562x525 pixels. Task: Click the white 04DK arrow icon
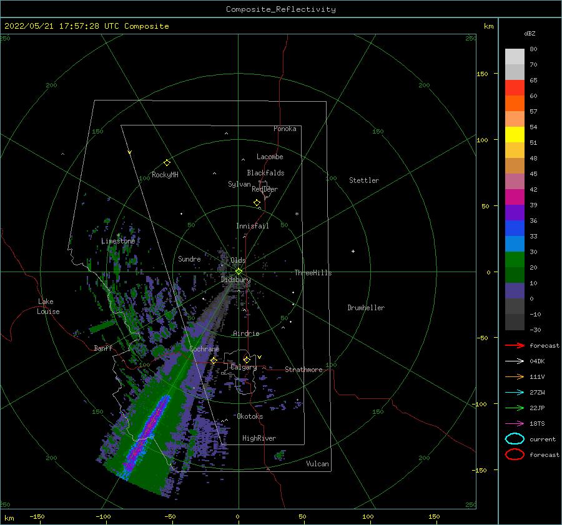click(515, 361)
